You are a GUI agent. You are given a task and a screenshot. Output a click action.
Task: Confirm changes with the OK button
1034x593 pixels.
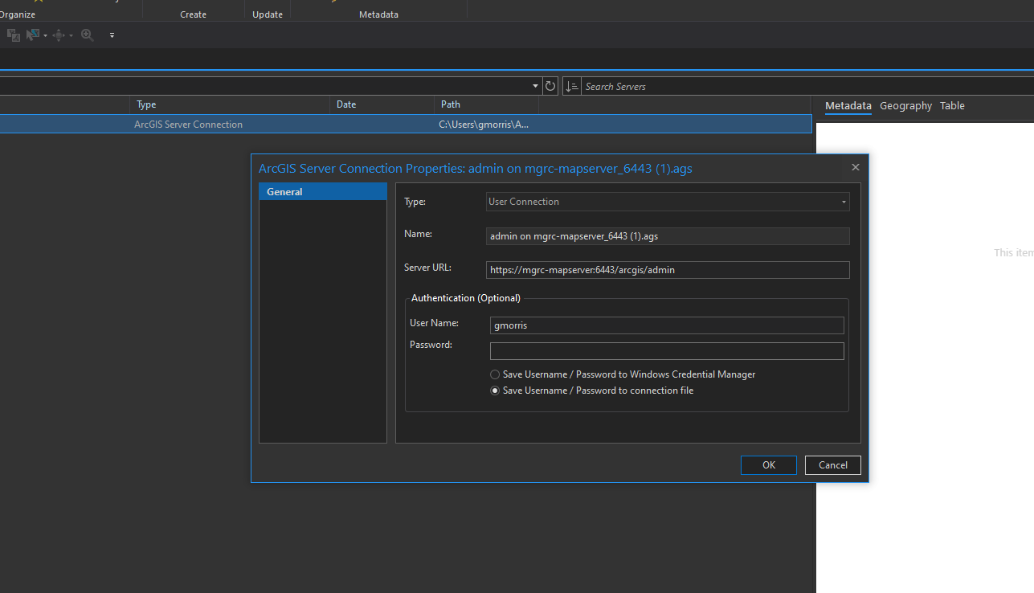click(768, 464)
